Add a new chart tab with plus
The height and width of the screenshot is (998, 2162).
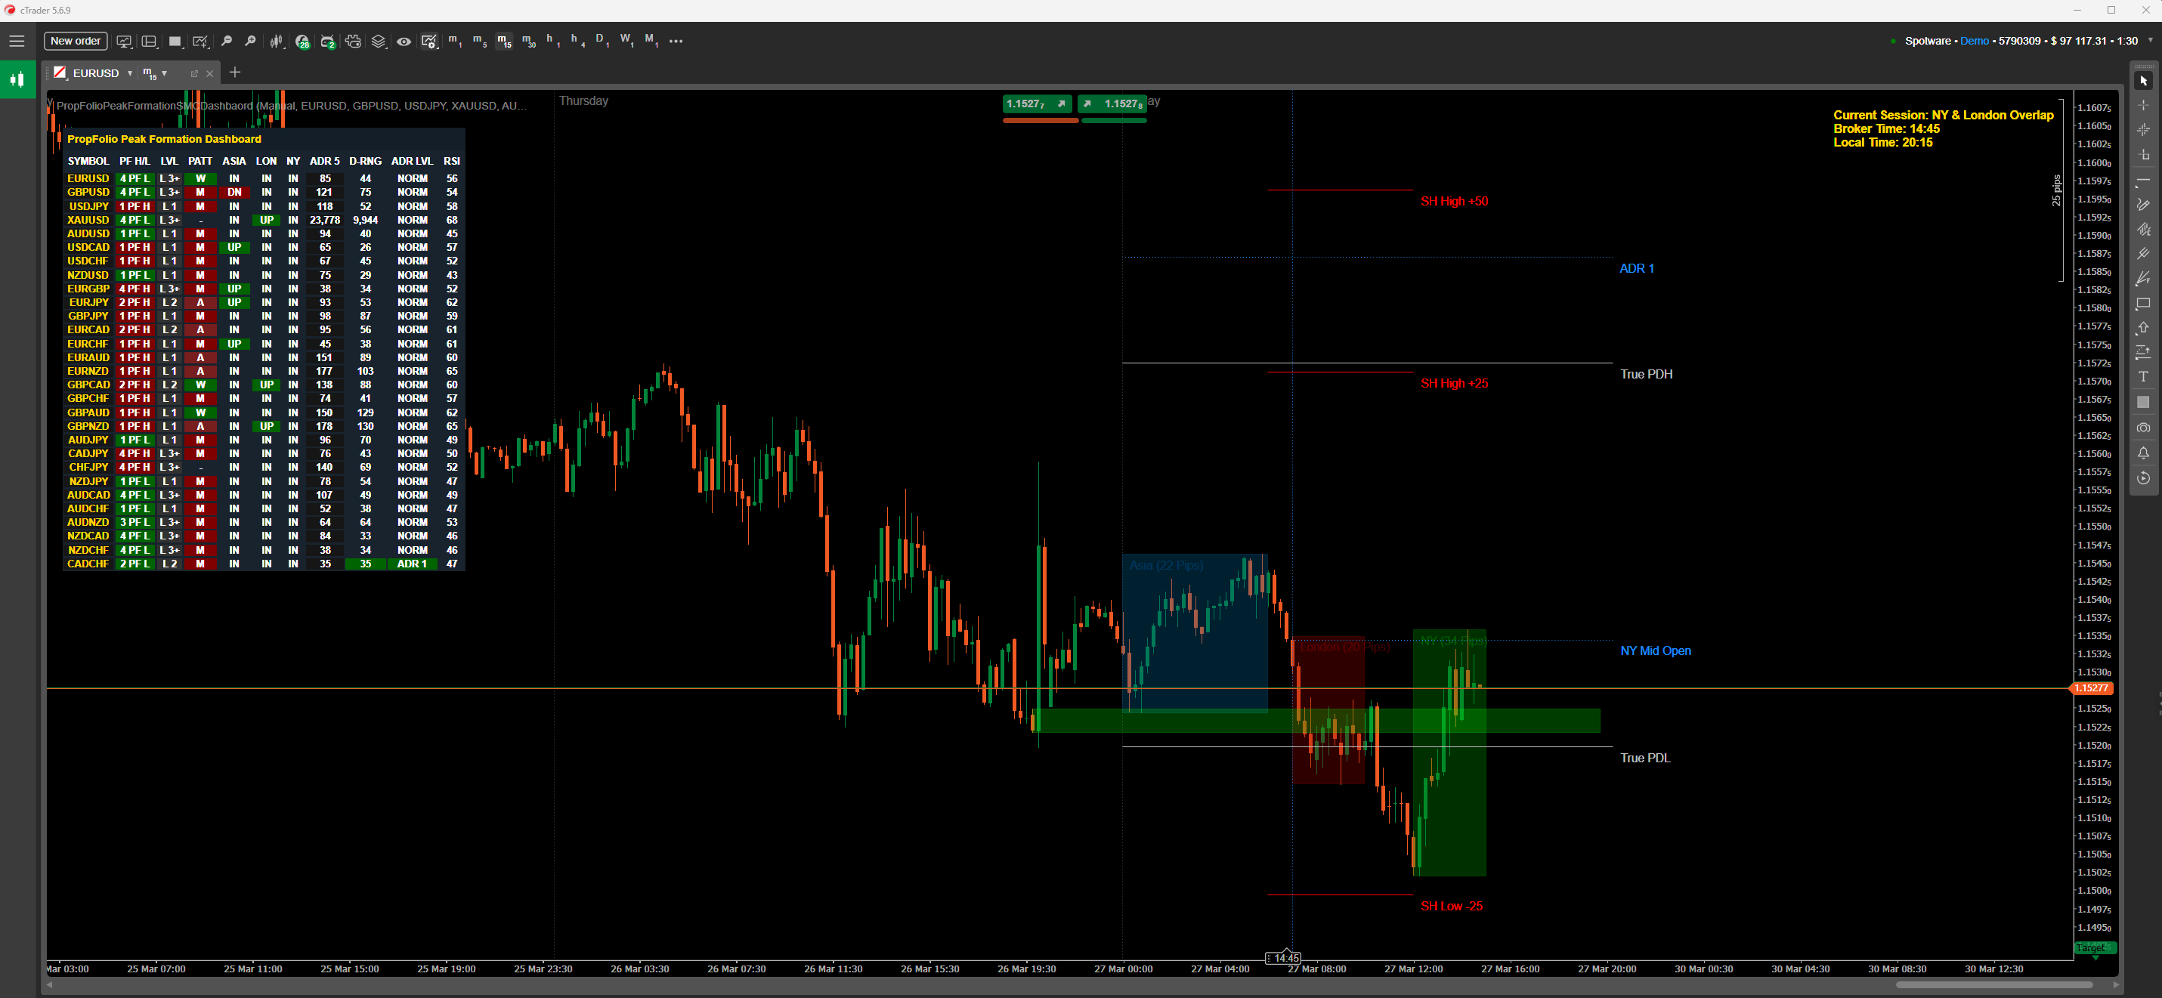[x=235, y=73]
